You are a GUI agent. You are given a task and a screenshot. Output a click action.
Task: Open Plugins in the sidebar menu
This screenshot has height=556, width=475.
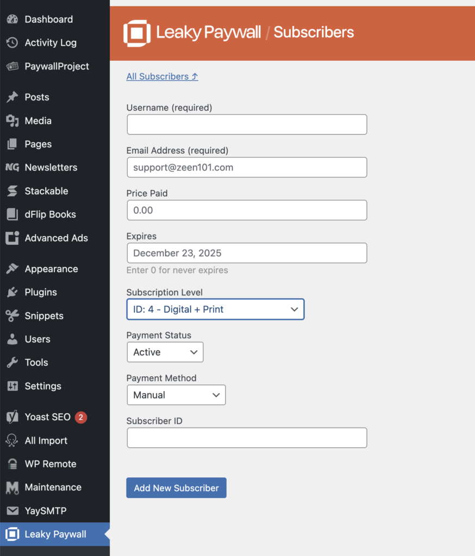[41, 292]
